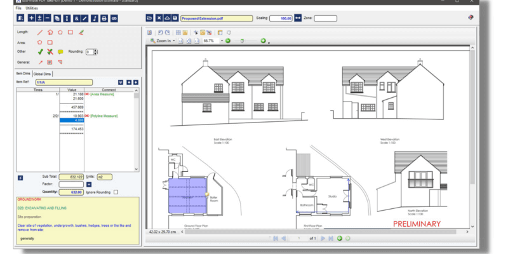Click the exit door icon at far left
The width and height of the screenshot is (508, 254).
coord(20,18)
